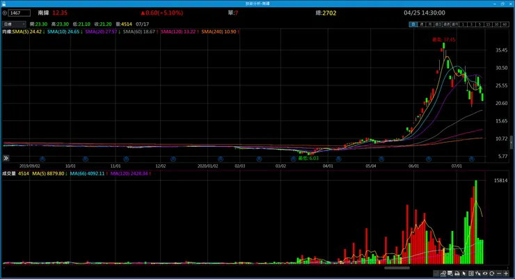Toggle the eye visibility icon in bottom toolbar

coord(485,273)
